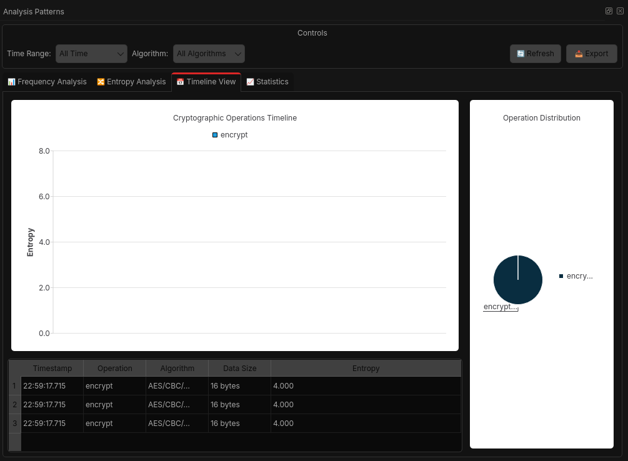The width and height of the screenshot is (628, 461).
Task: Click the chevron arrow on the Algorithm combo box
Action: [238, 54]
